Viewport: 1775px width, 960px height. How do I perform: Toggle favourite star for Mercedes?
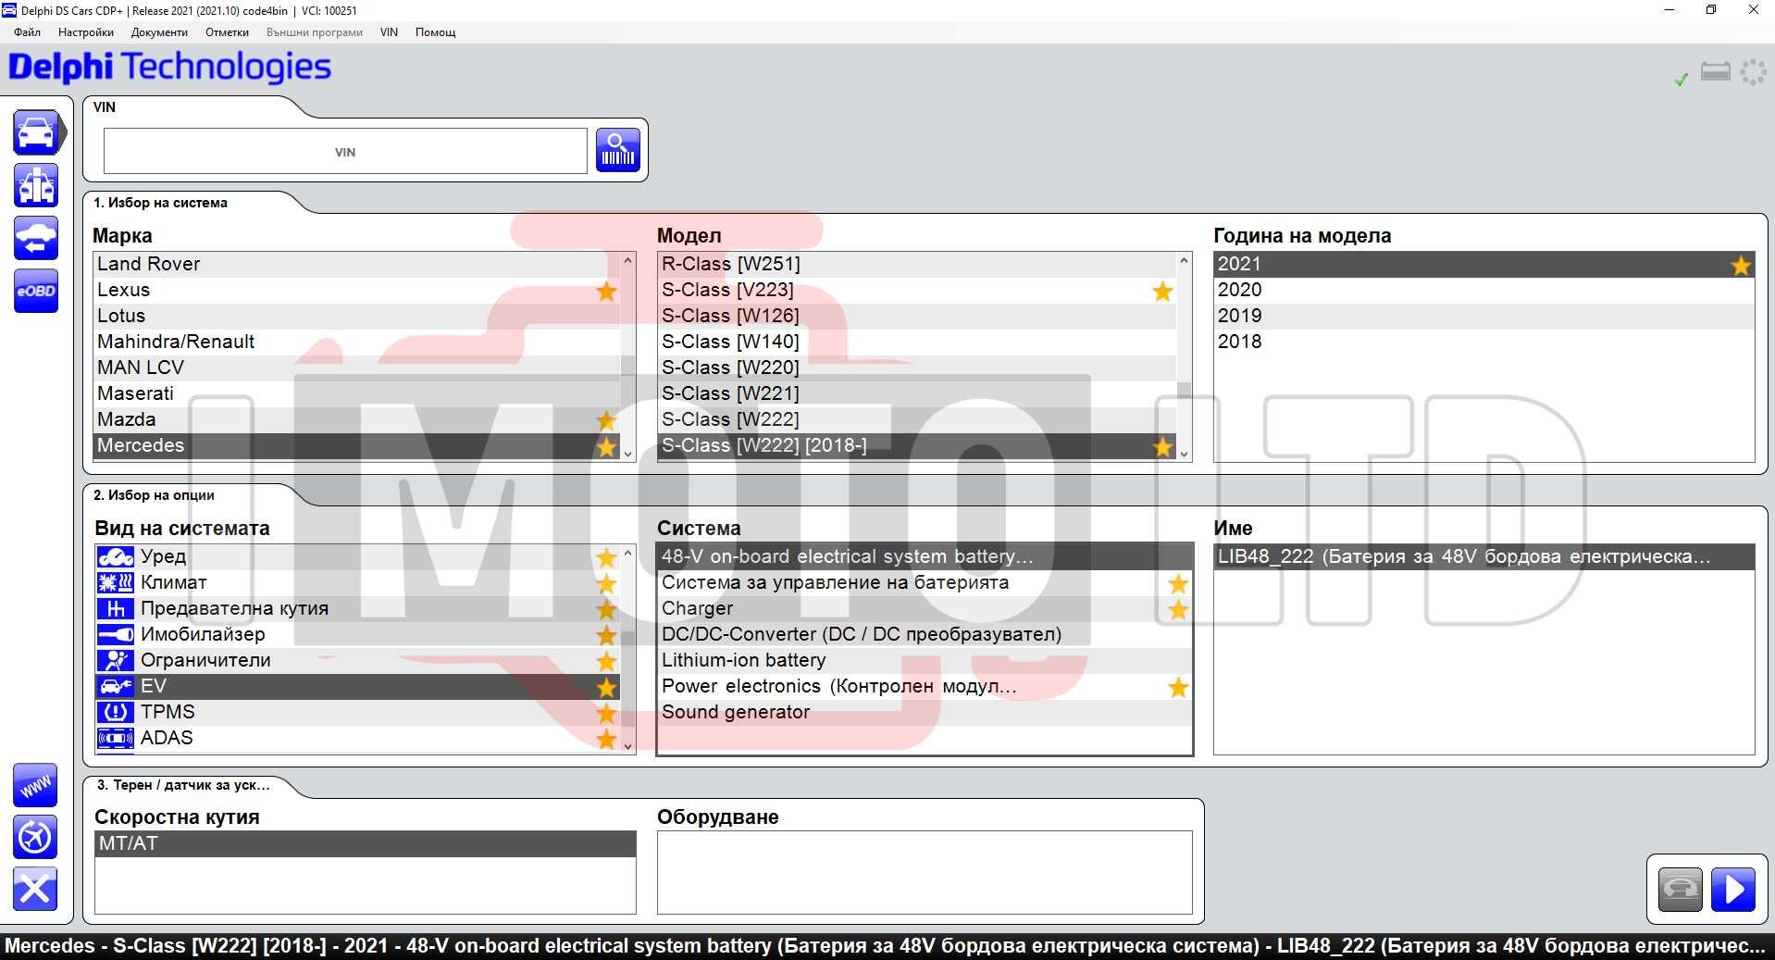coord(606,447)
